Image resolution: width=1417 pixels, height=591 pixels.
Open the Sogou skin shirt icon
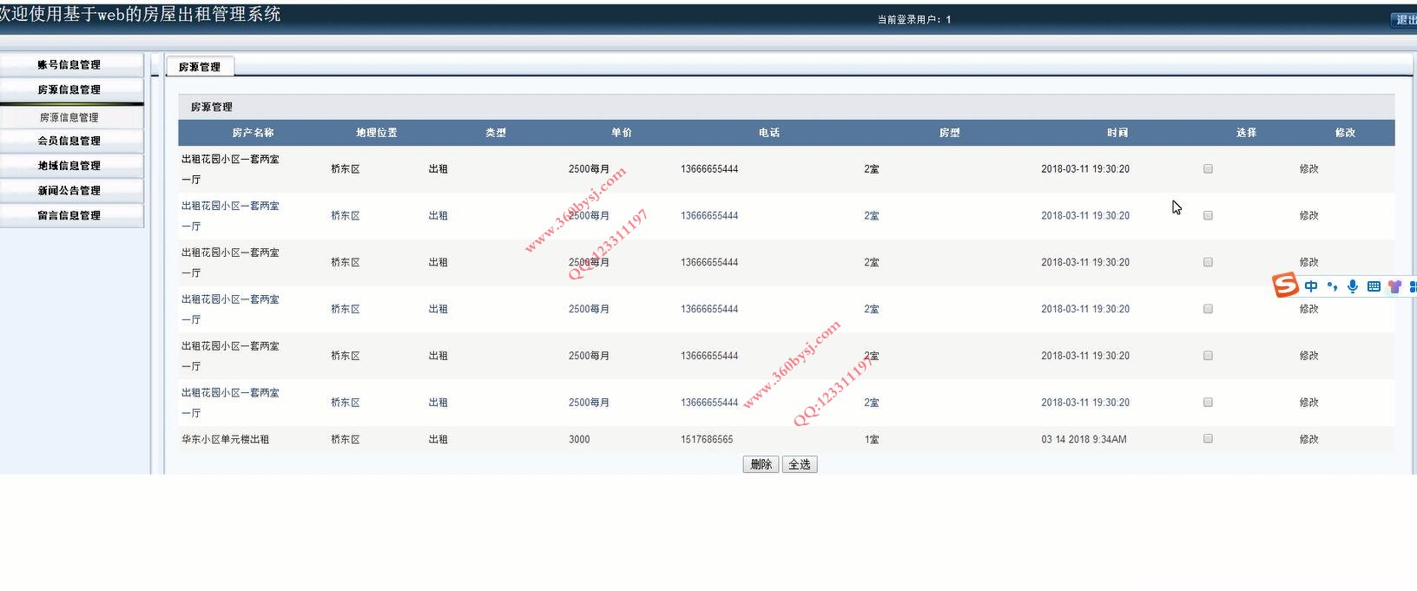1394,286
